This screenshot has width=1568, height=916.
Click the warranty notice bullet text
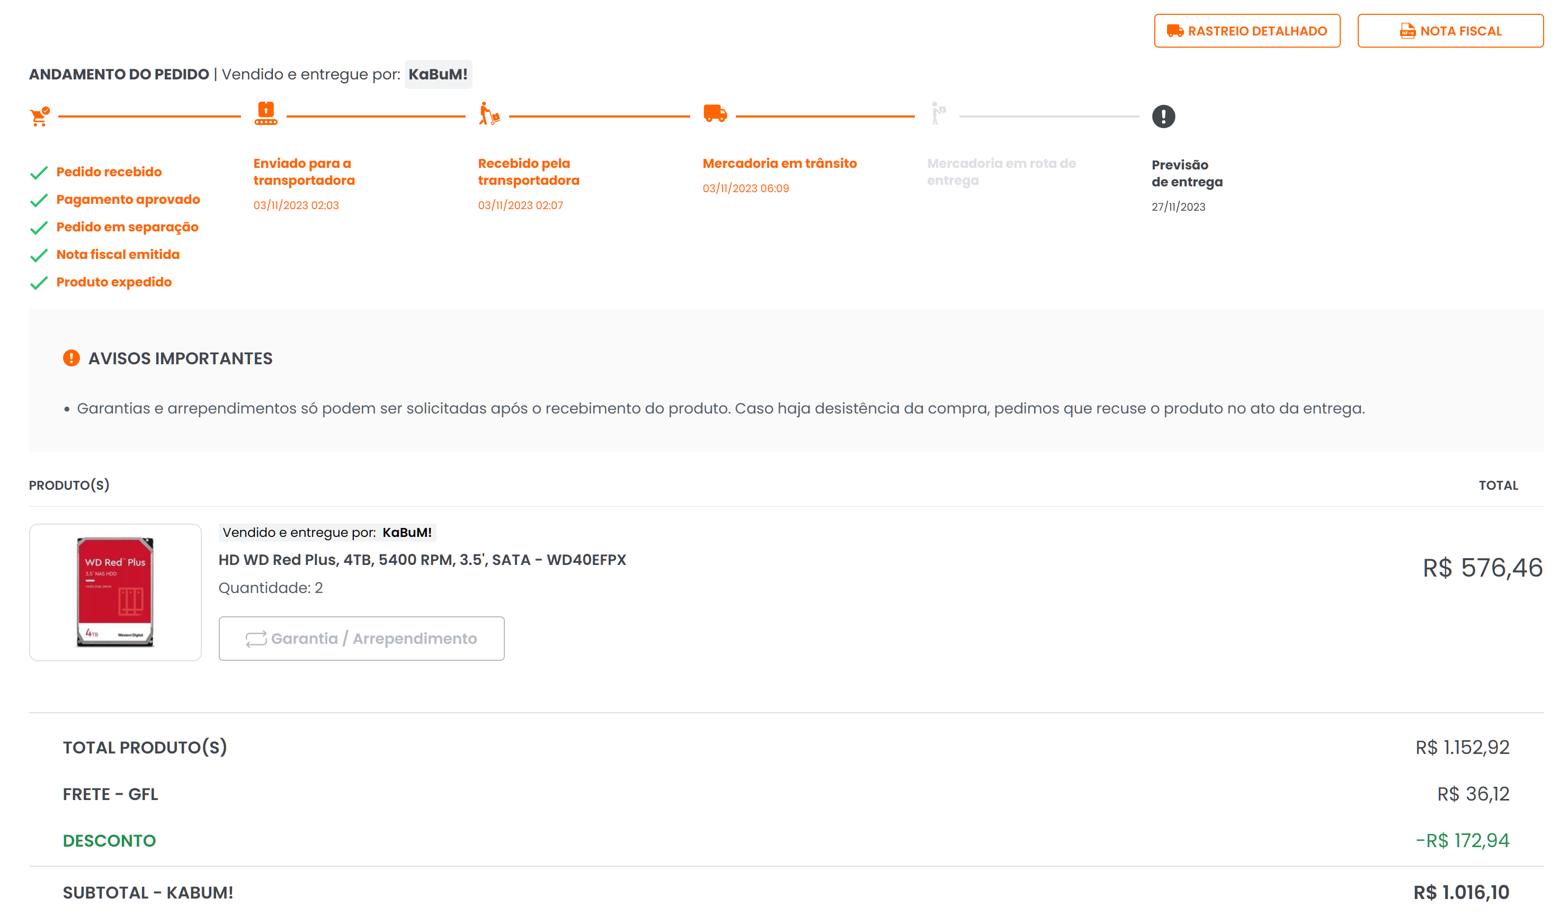(x=720, y=409)
